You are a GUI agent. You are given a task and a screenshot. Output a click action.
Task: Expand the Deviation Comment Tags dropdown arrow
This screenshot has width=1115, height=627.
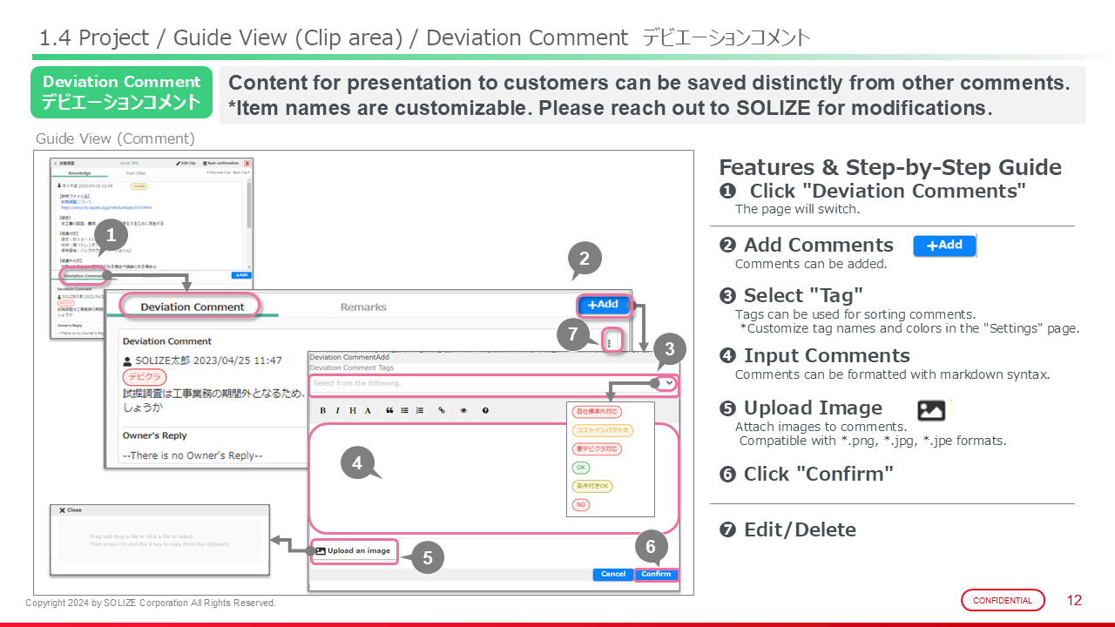coord(668,383)
